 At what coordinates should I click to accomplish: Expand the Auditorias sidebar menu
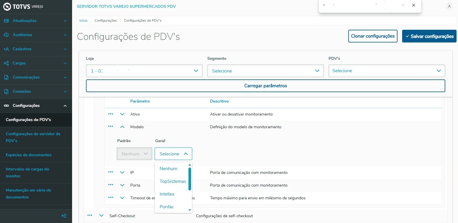(36, 35)
